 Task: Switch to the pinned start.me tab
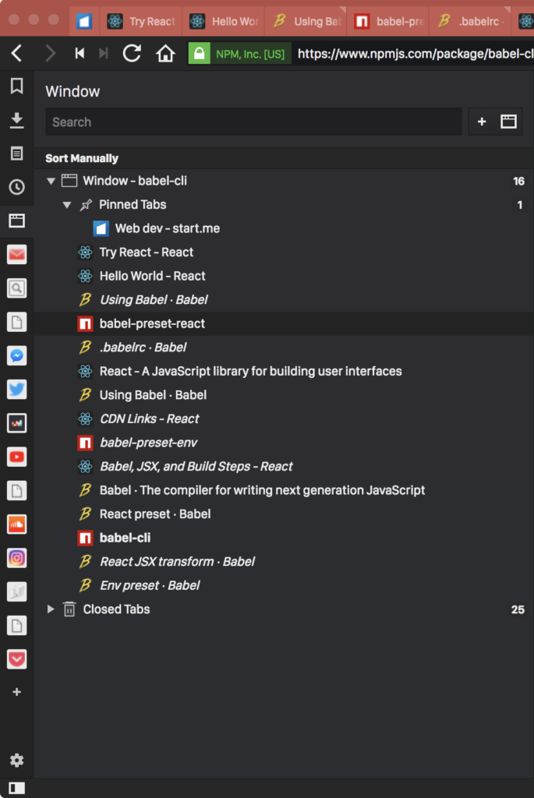pos(84,21)
